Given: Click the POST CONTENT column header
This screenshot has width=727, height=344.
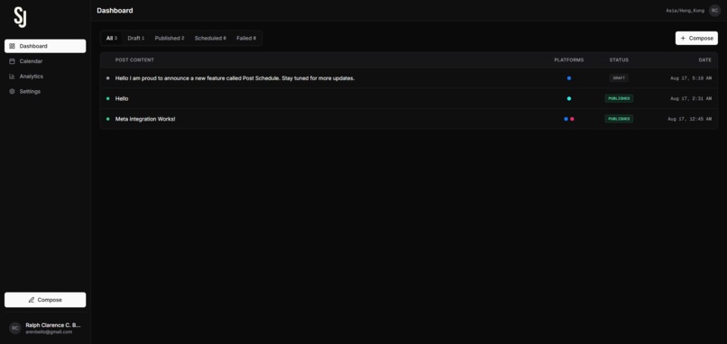Looking at the screenshot, I should 134,60.
